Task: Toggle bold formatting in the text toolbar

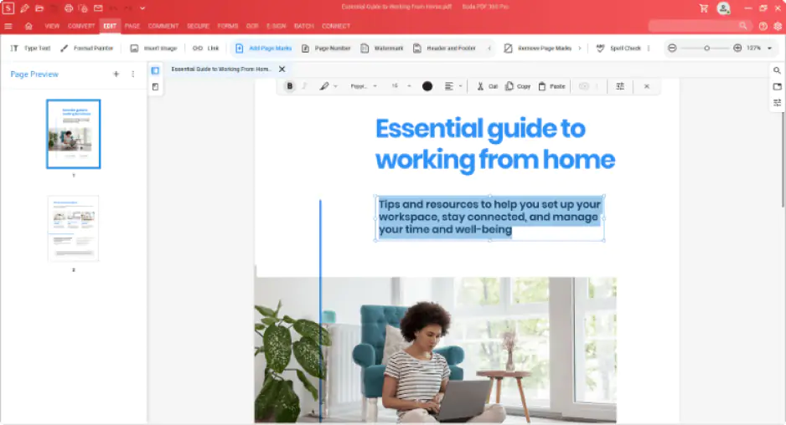Action: pos(290,86)
